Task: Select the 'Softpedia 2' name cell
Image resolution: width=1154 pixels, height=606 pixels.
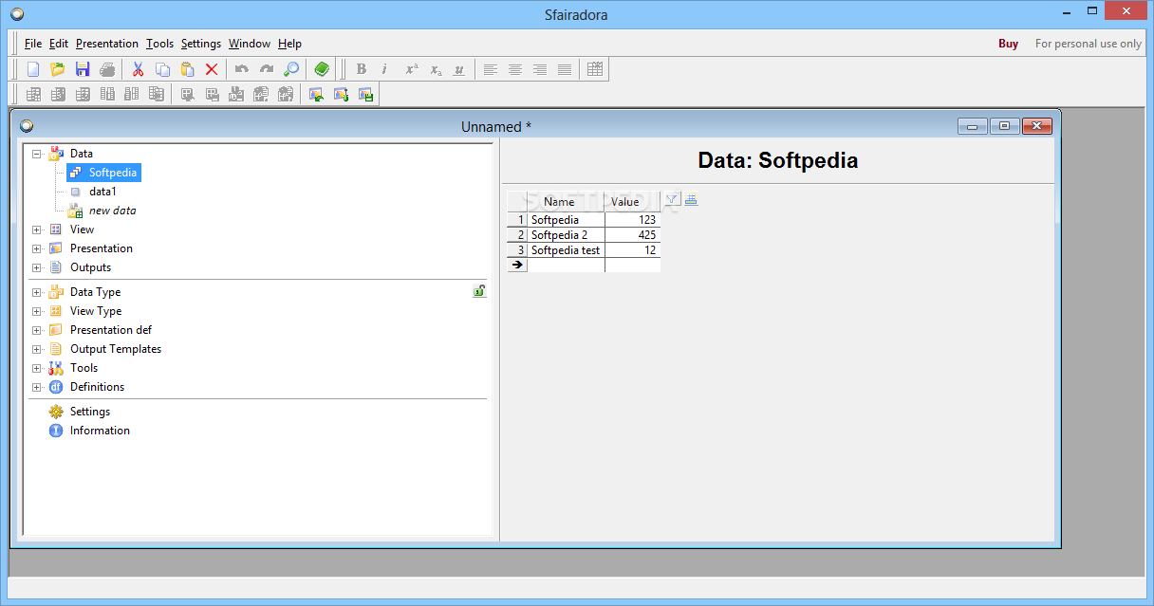Action: tap(567, 235)
